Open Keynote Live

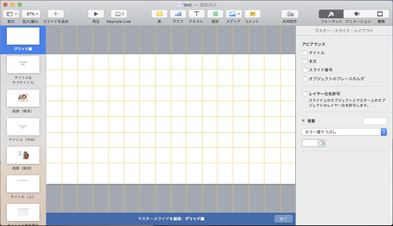pyautogui.click(x=119, y=14)
